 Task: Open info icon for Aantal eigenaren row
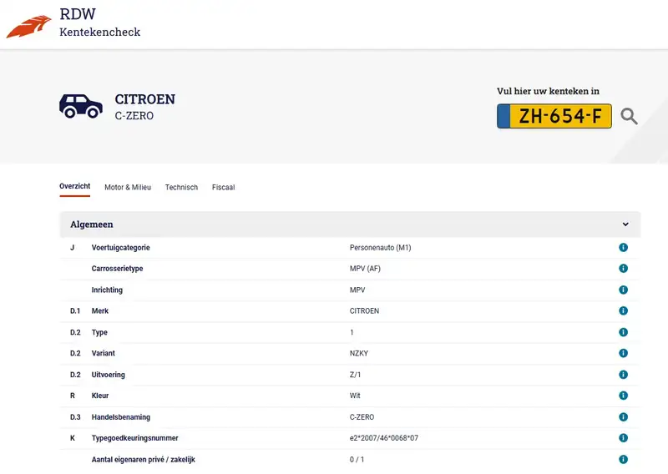(623, 459)
